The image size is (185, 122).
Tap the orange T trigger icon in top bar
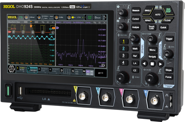(69, 18)
